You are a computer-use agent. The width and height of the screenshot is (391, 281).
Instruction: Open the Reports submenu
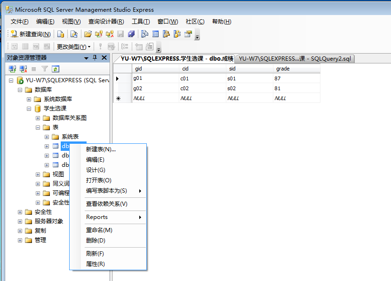pyautogui.click(x=108, y=217)
